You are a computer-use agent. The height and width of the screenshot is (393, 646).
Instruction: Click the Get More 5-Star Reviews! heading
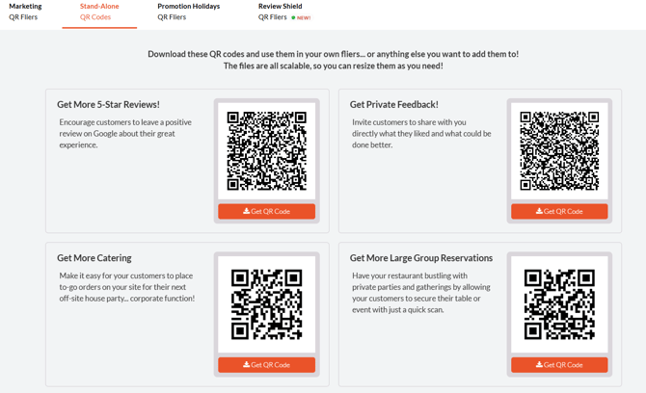click(x=108, y=104)
